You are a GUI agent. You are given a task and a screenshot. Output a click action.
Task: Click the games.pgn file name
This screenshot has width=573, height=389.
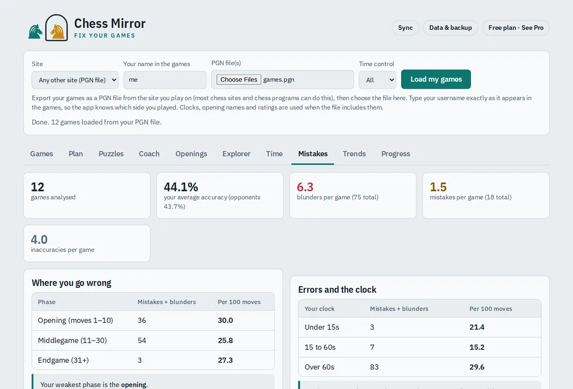[279, 79]
